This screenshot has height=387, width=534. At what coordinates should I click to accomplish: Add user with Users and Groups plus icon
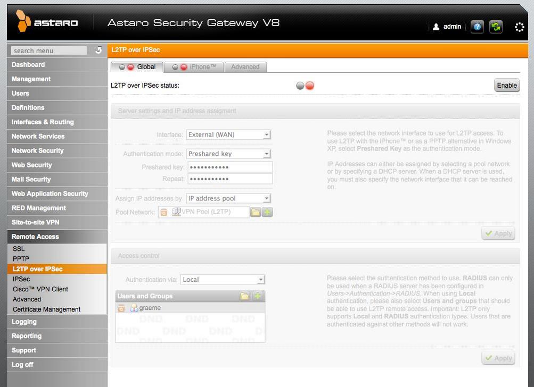[x=258, y=296]
